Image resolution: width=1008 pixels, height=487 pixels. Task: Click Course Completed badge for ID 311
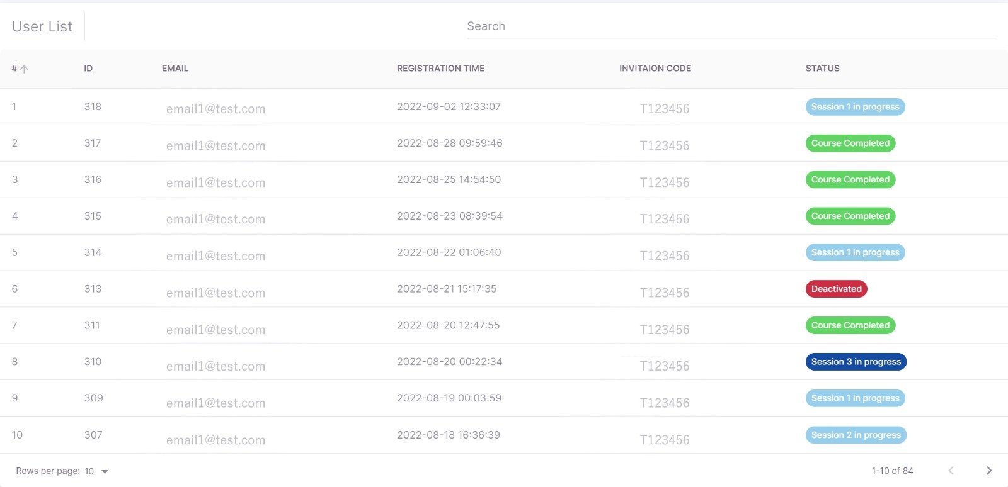click(x=850, y=326)
